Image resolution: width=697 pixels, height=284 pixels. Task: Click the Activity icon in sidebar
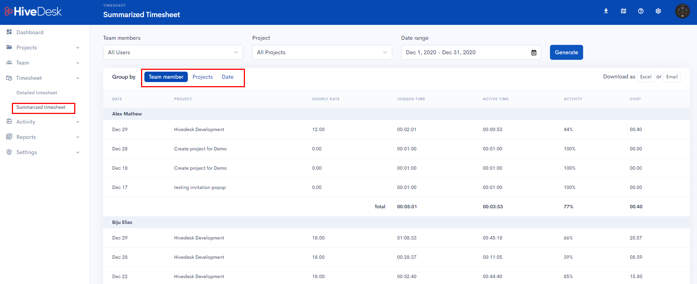click(9, 121)
